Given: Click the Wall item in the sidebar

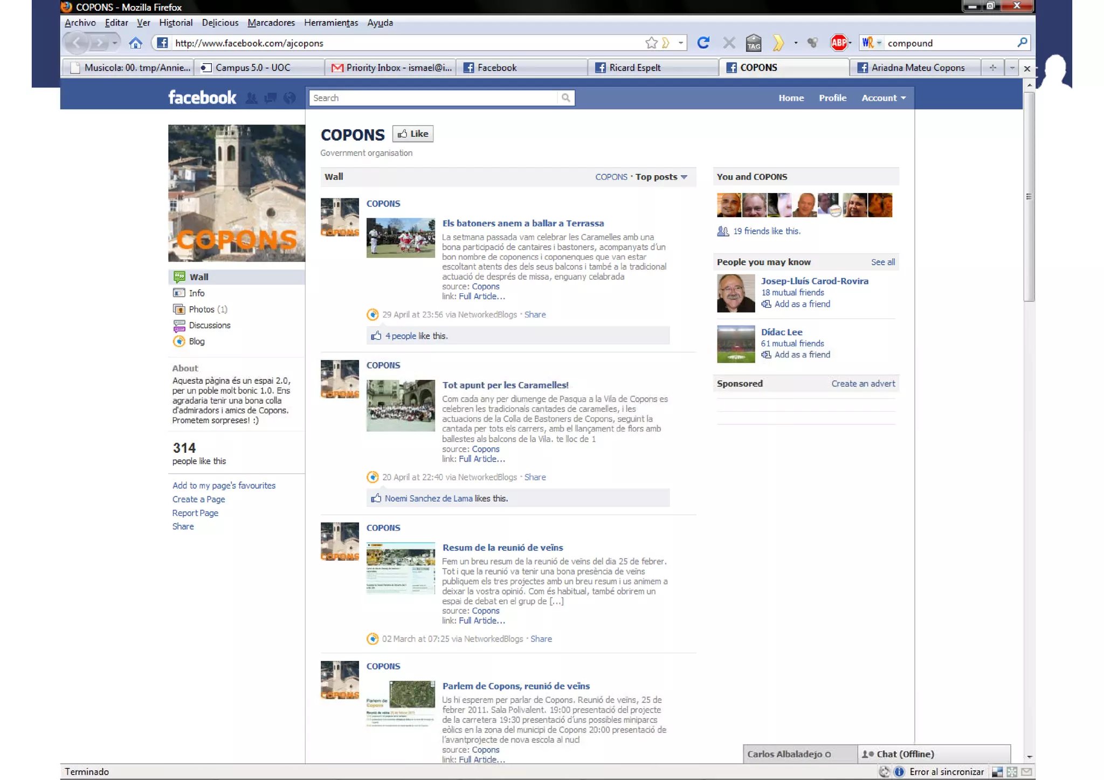Looking at the screenshot, I should tap(237, 277).
